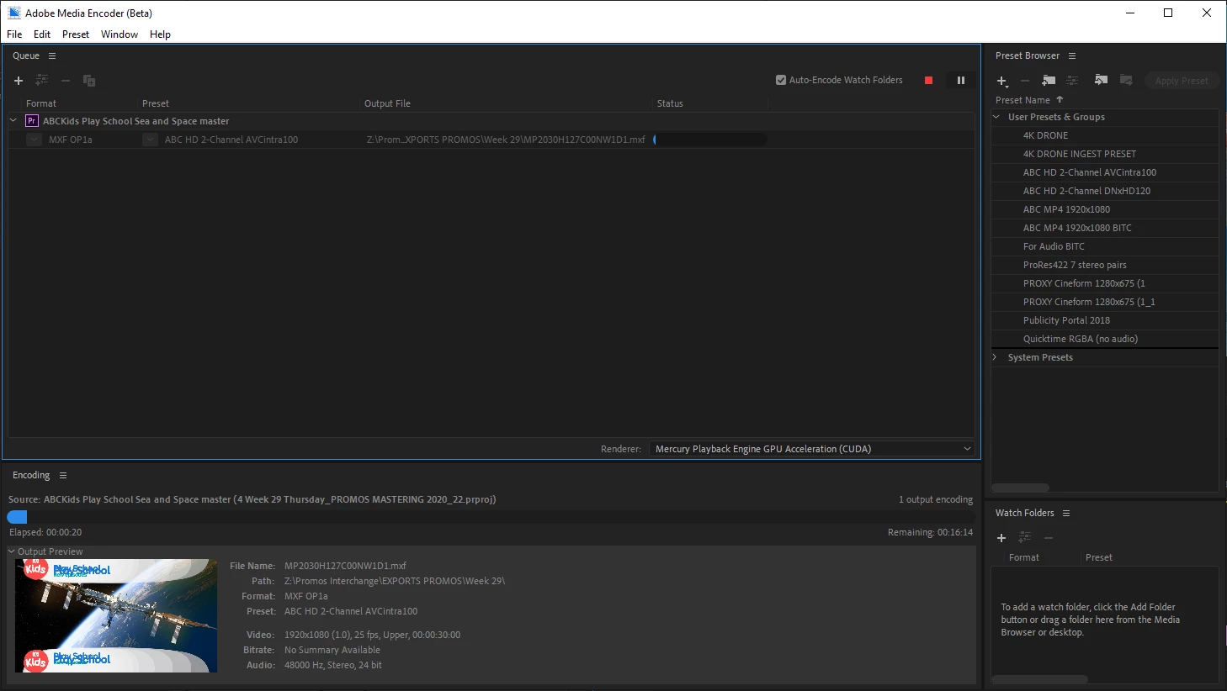The width and height of the screenshot is (1227, 691).
Task: Pause the queue encoding
Action: [961, 81]
